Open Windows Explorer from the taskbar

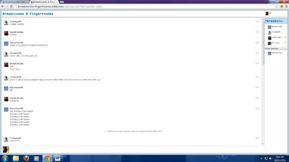(x=16, y=158)
